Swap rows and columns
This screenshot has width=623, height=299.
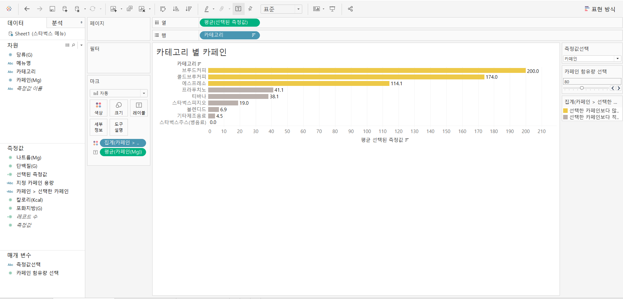(163, 9)
